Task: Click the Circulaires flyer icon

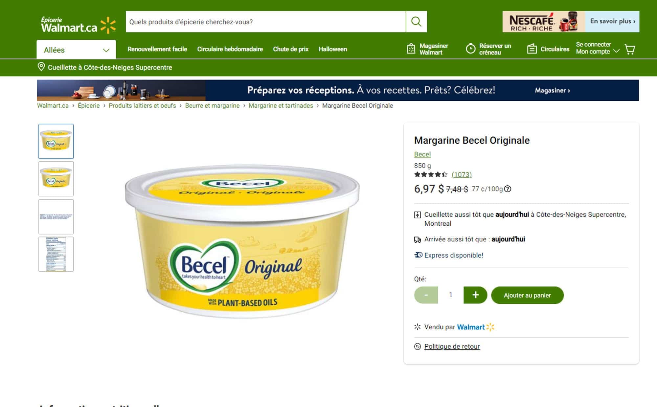Action: pyautogui.click(x=532, y=49)
